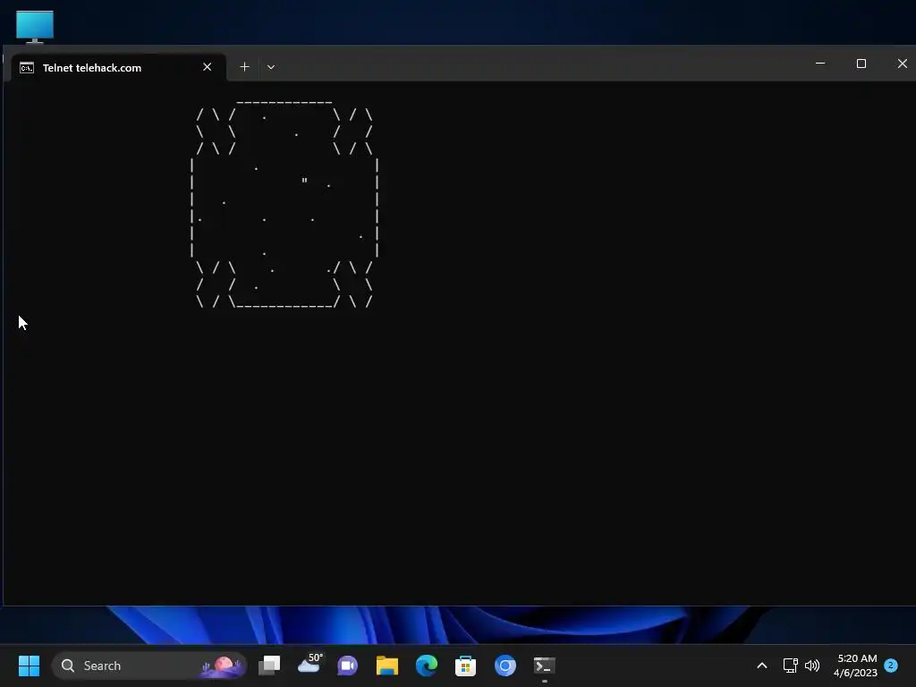Click the terminal icon in tab

click(27, 68)
